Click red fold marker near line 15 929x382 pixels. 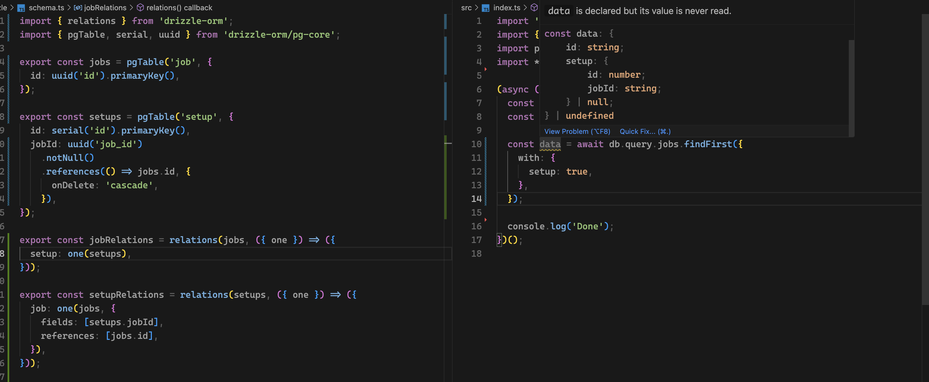(x=486, y=220)
